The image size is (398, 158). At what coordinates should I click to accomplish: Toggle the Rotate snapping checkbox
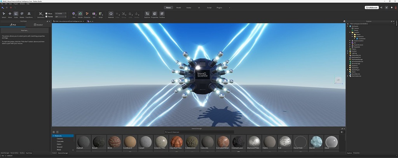tap(47, 17)
